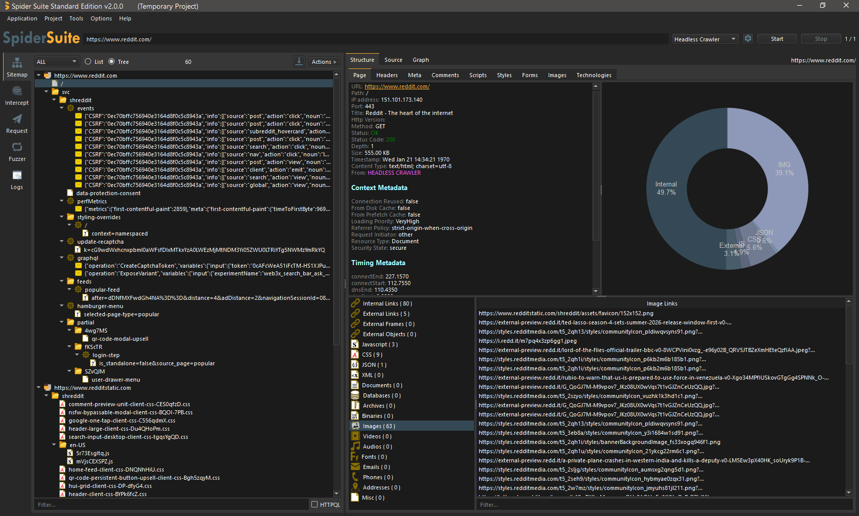
Task: Open the ALL filter dropdown
Action: pyautogui.click(x=57, y=62)
